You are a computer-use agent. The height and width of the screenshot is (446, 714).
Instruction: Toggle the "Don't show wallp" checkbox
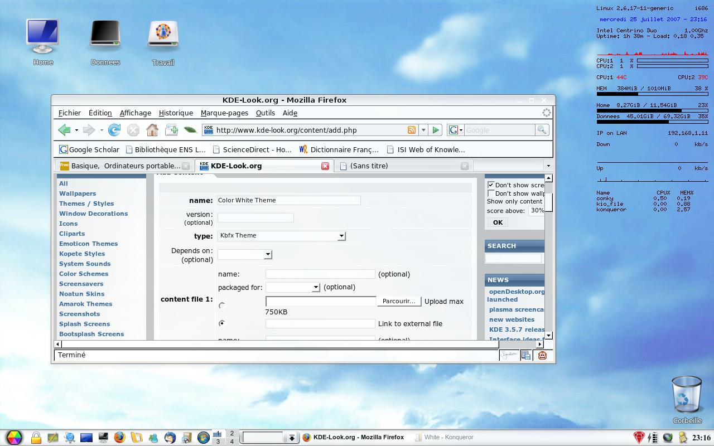pyautogui.click(x=491, y=193)
